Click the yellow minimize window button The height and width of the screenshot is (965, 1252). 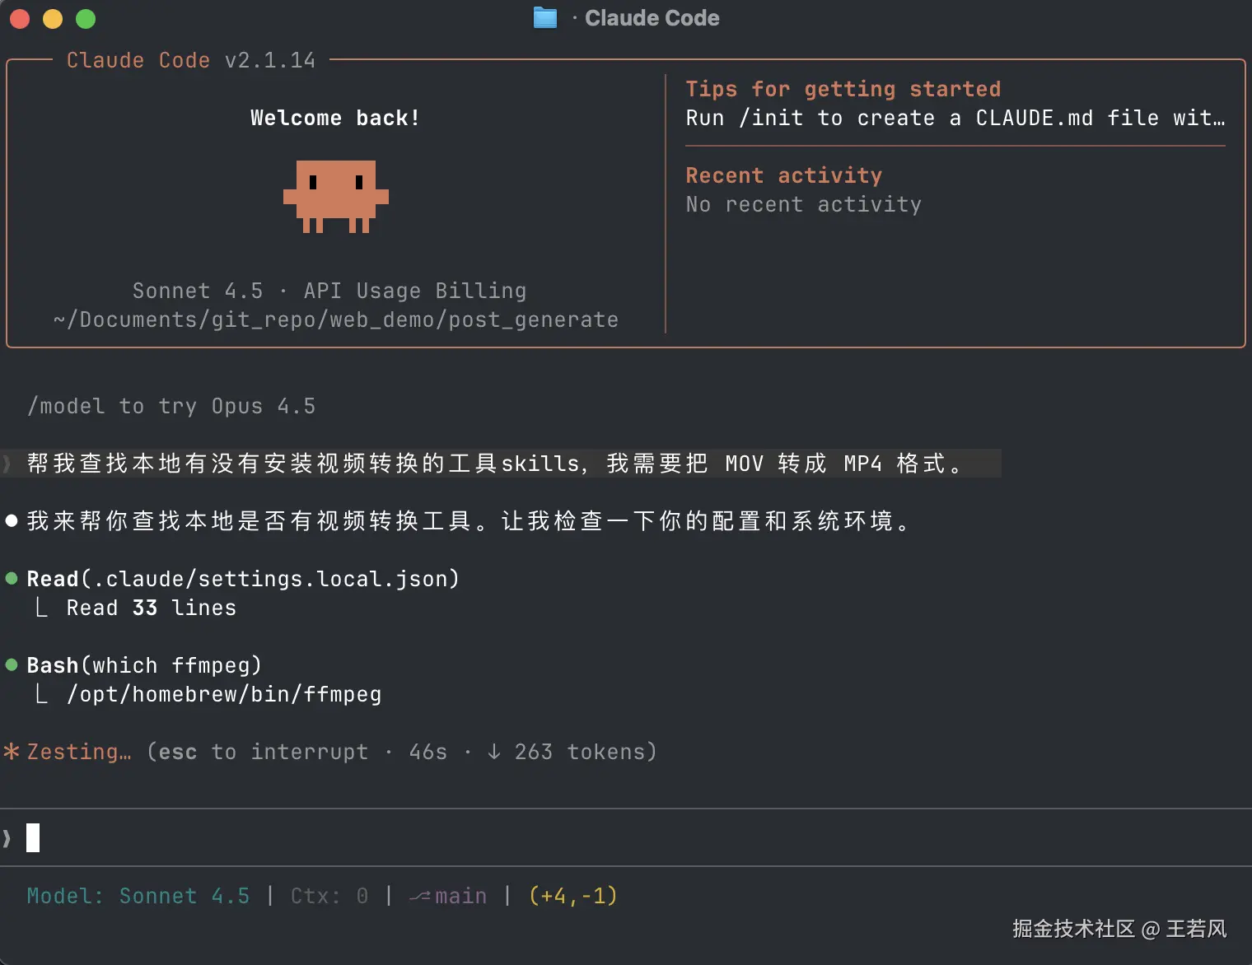pos(53,18)
